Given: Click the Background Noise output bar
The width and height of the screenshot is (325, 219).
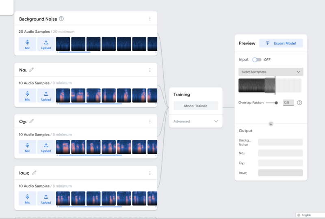Looking at the screenshot, I should point(280,142).
